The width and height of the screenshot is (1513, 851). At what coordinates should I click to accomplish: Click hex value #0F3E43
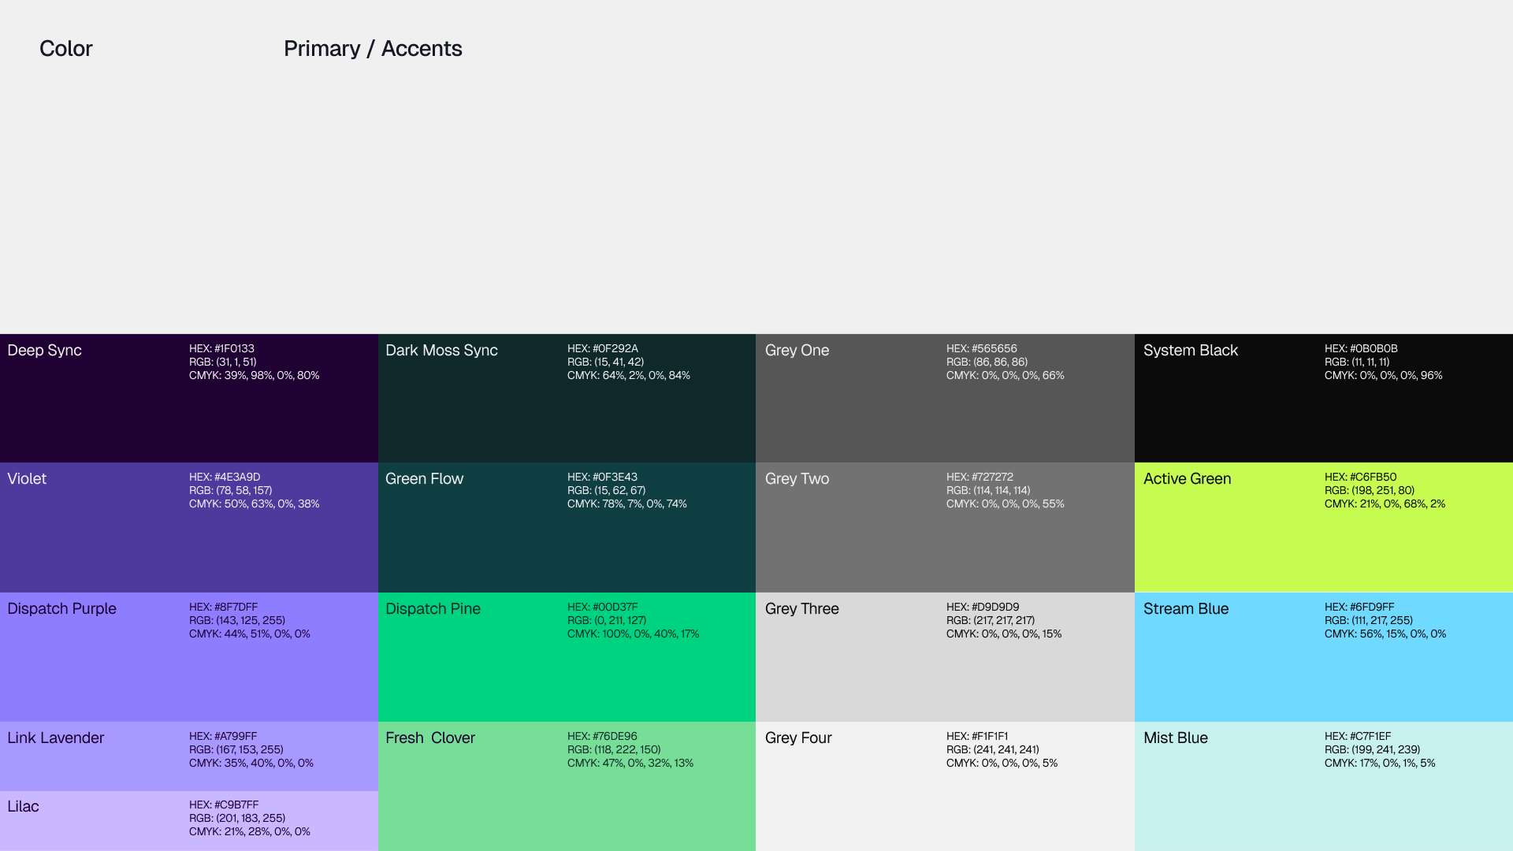click(615, 477)
